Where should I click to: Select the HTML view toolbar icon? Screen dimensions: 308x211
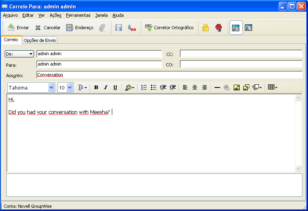[x=236, y=28]
